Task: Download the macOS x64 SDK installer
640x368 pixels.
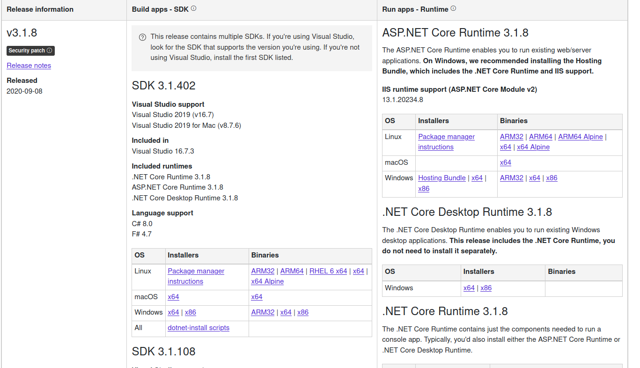Action: pos(173,296)
